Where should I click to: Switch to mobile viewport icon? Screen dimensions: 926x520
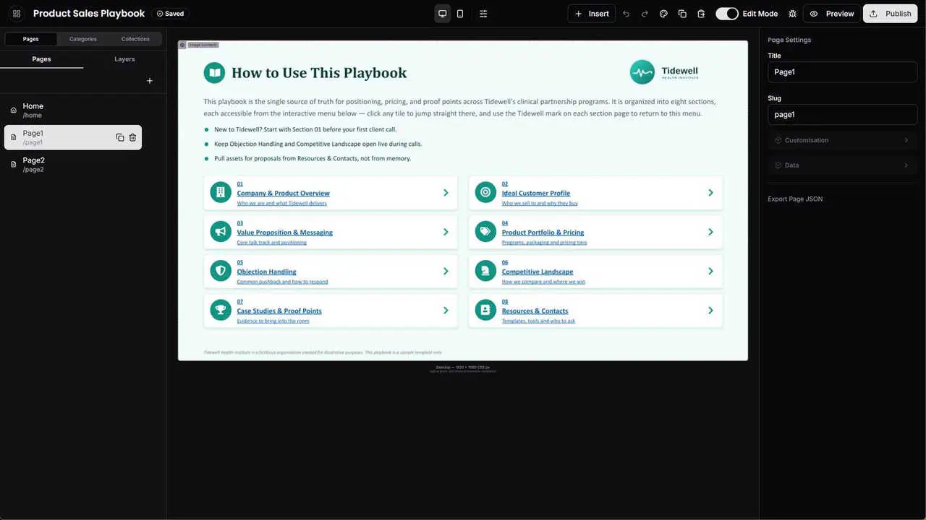[460, 14]
